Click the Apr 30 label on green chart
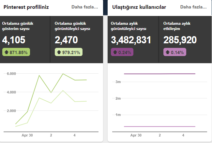The width and height of the screenshot is (212, 143). click(x=27, y=135)
